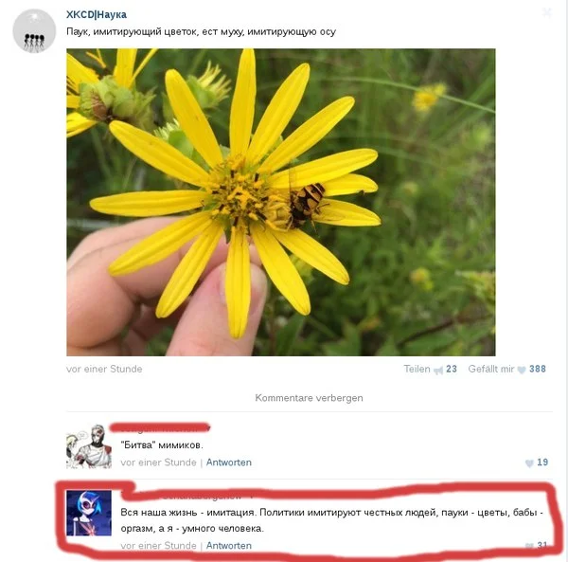Screen dimensions: 568x562
Task: Collapse comments with Kommentare verbergen
Action: pos(309,398)
